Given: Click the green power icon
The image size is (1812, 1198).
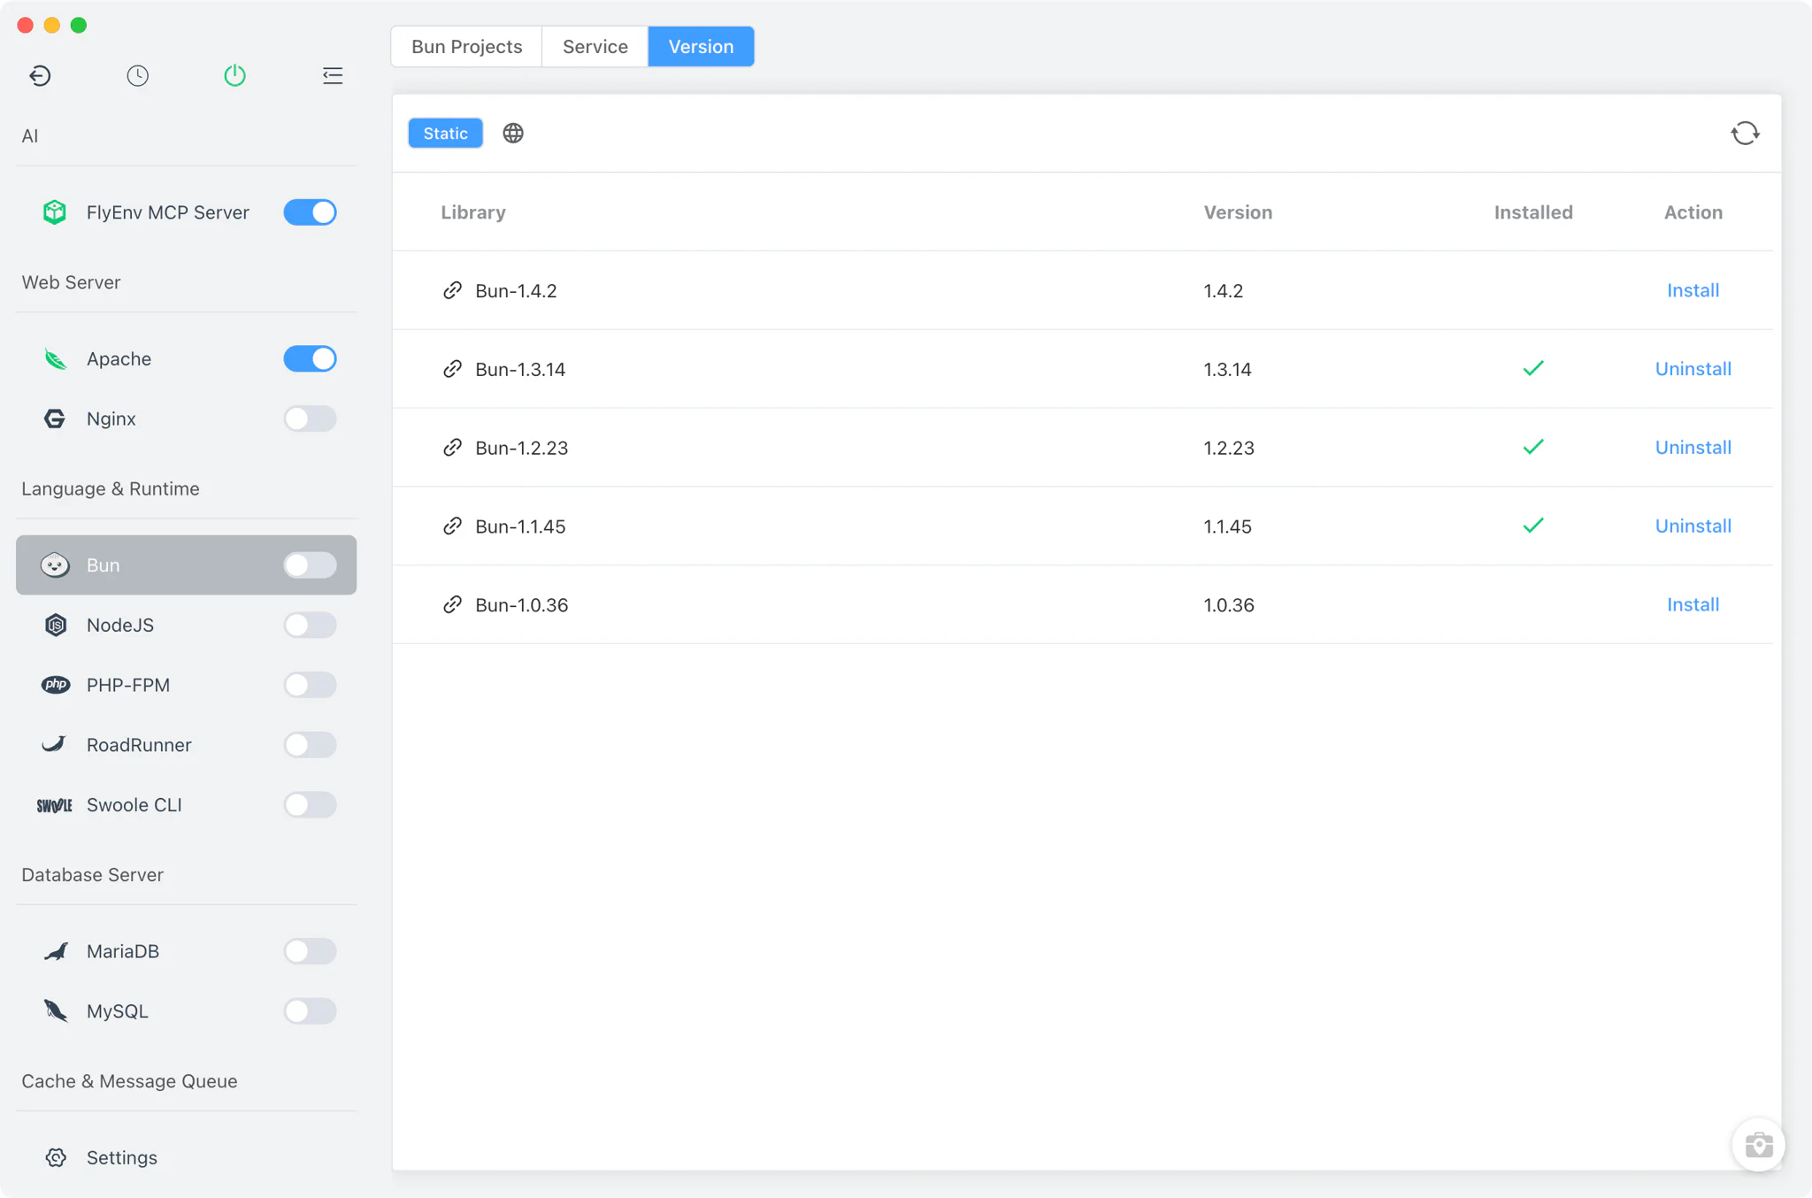Looking at the screenshot, I should (234, 75).
